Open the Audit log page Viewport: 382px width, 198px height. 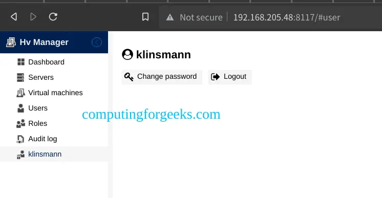(x=43, y=139)
